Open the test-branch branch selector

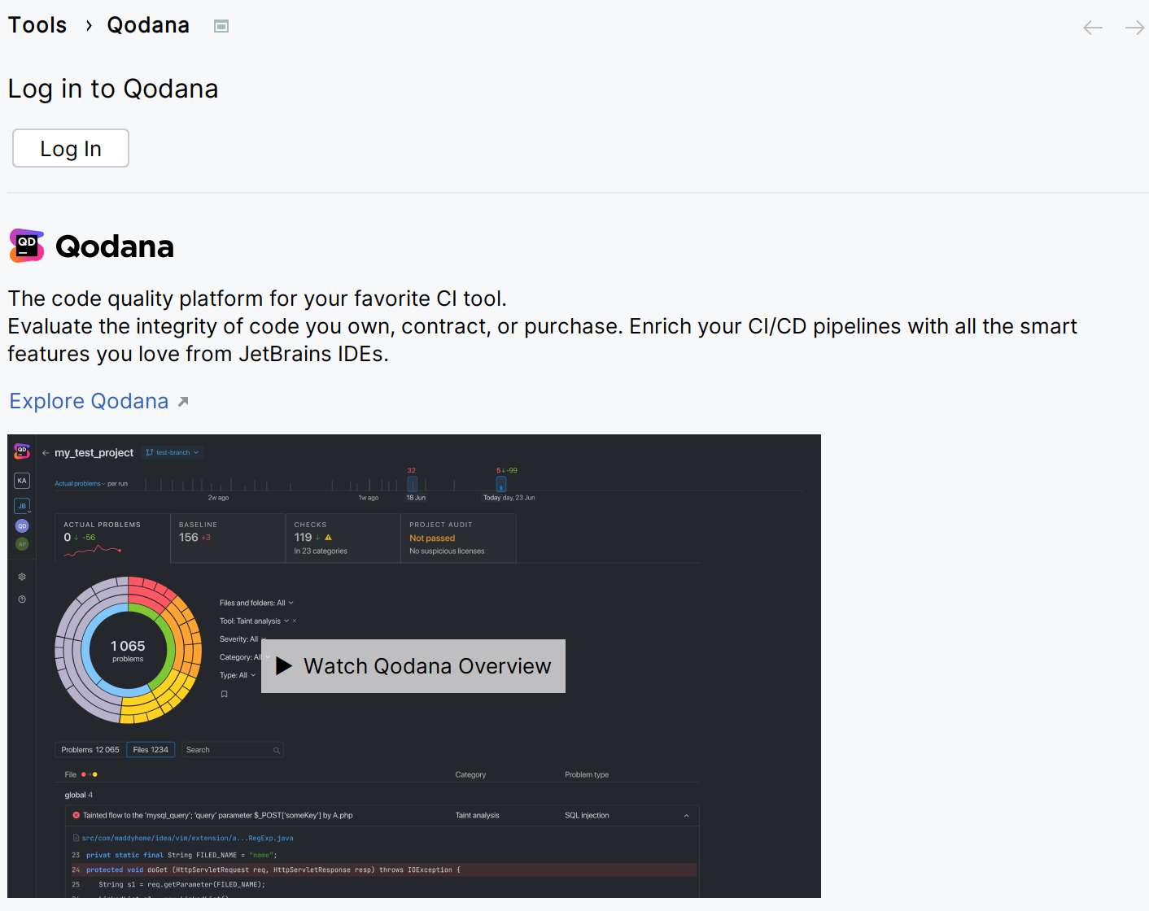pyautogui.click(x=173, y=452)
